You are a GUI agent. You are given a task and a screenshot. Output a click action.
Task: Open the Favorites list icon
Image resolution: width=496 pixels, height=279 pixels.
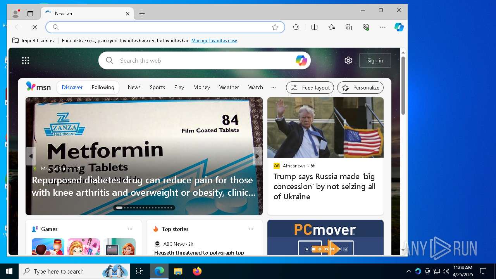tap(332, 27)
